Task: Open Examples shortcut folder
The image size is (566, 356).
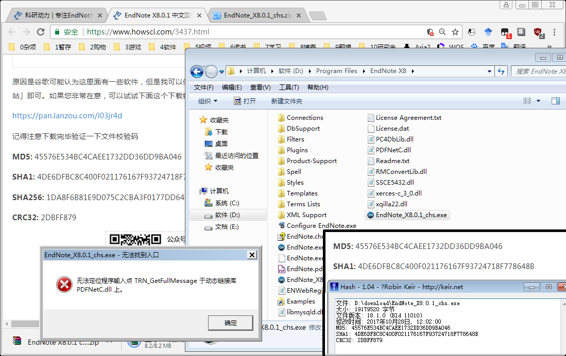Action: (296, 301)
